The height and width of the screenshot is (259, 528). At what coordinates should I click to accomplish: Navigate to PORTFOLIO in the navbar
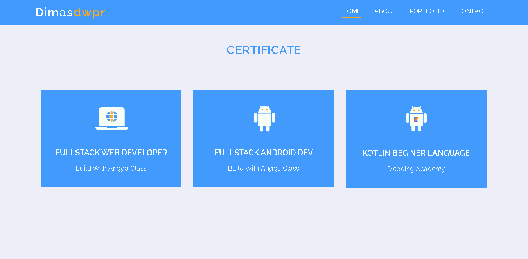(426, 11)
